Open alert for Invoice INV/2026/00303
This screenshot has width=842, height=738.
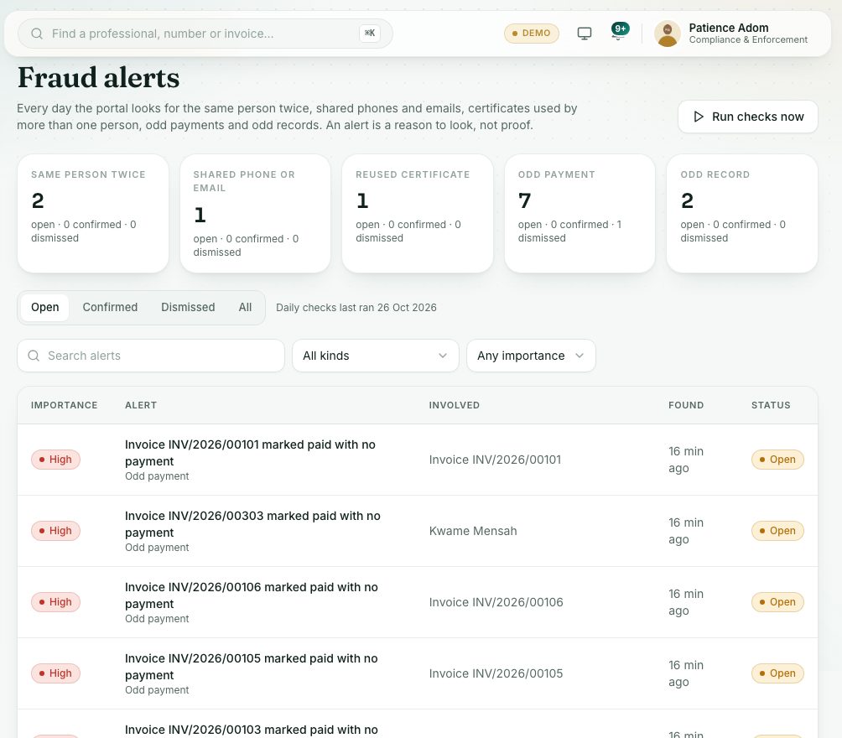point(418,531)
